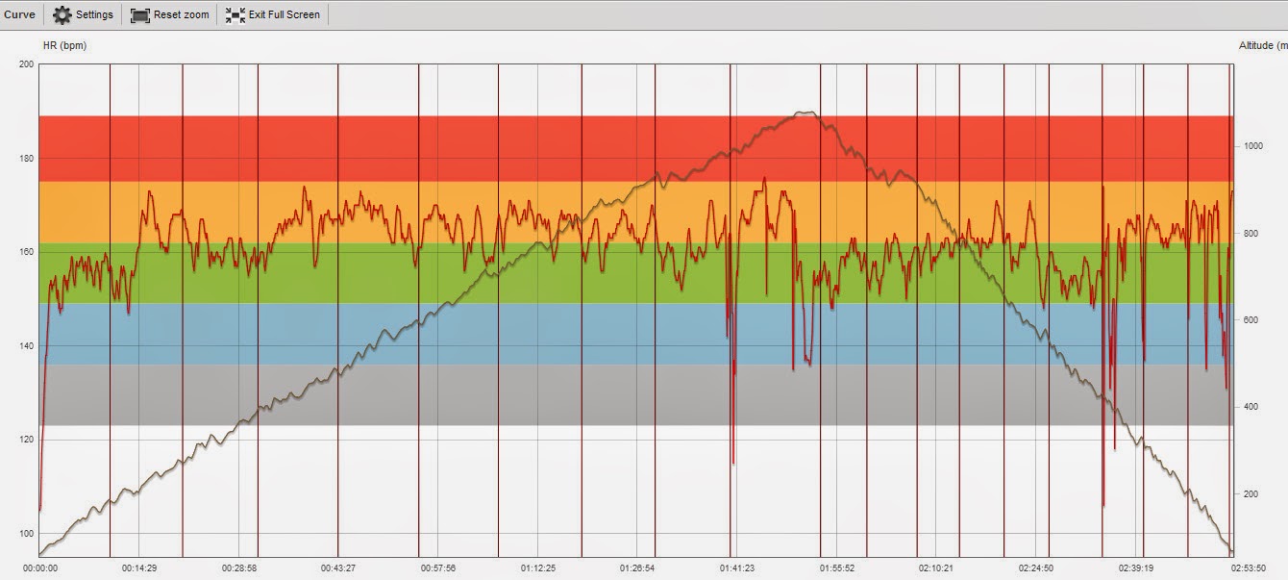Click the altitude curve peak above 1000 m
Viewport: 1288px width, 580px height.
click(x=805, y=113)
